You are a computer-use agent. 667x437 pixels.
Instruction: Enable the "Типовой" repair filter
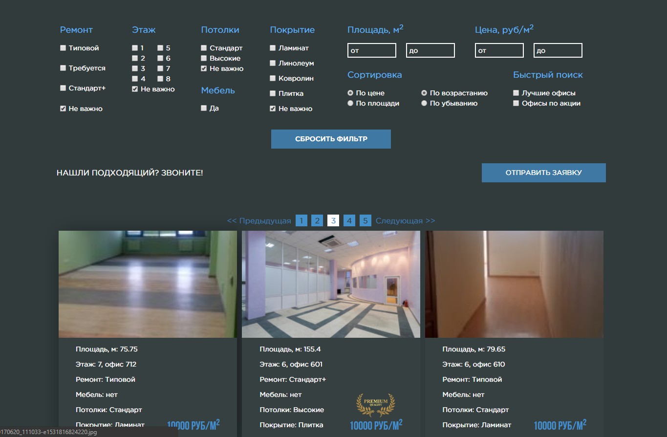click(x=63, y=48)
